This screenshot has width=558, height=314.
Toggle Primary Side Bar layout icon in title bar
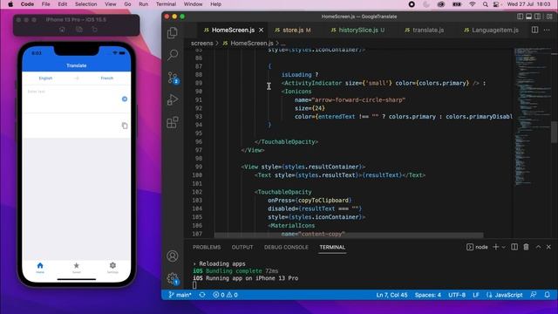[520, 17]
